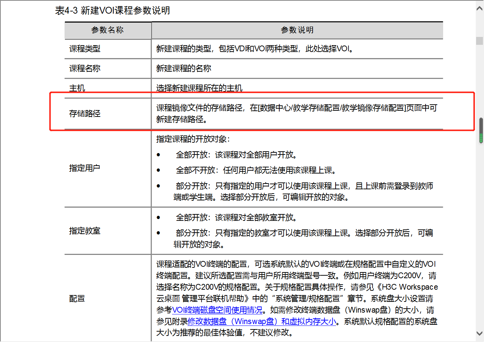Click the bullet 全部开放：该课程对全部教室开放
This screenshot has width=484, height=342.
(x=237, y=218)
